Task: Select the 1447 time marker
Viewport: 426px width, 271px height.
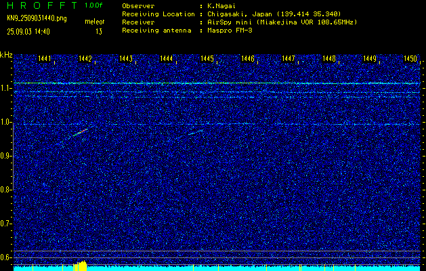Action: pyautogui.click(x=289, y=58)
